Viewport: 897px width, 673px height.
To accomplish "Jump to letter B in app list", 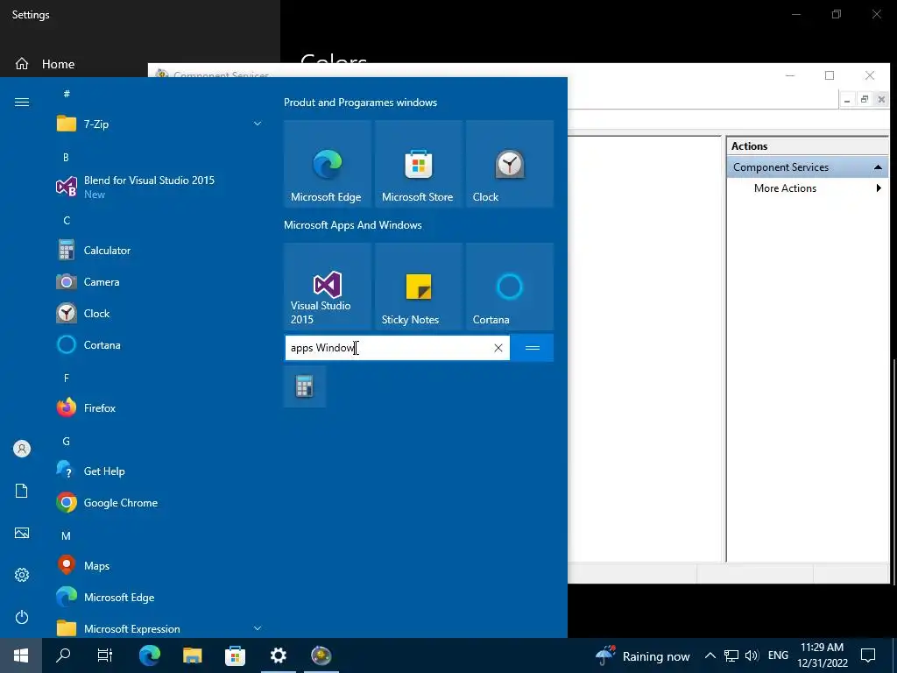I will click(67, 157).
